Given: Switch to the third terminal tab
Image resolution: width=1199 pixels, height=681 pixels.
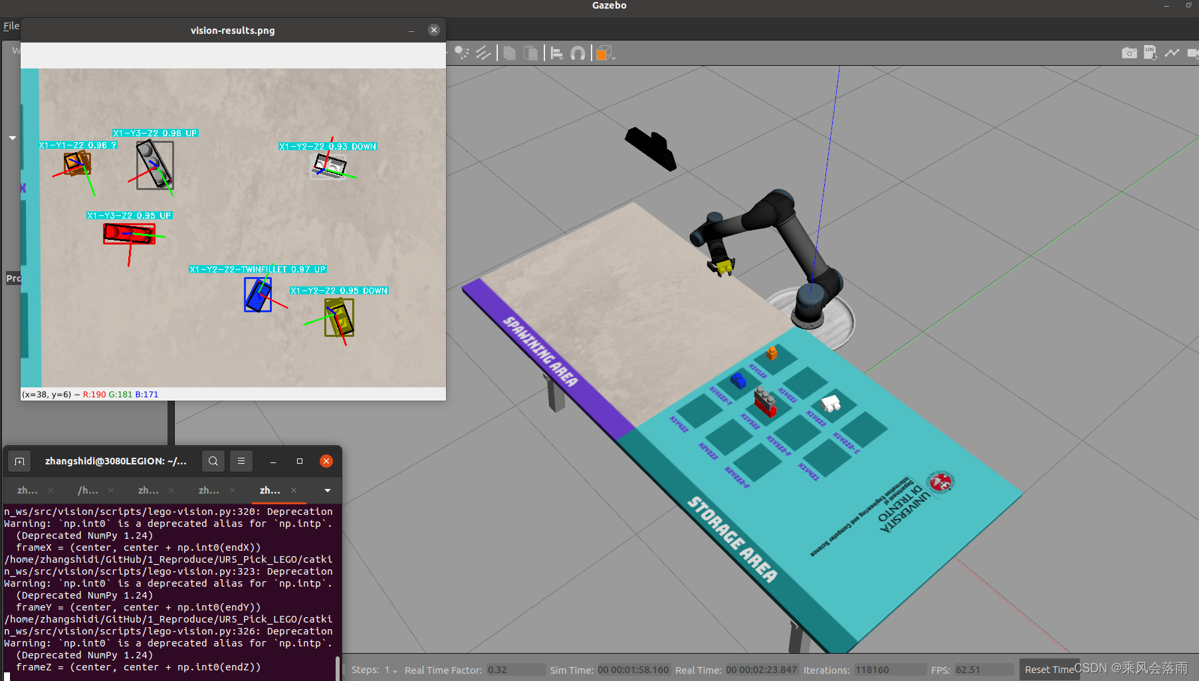Looking at the screenshot, I should point(148,490).
